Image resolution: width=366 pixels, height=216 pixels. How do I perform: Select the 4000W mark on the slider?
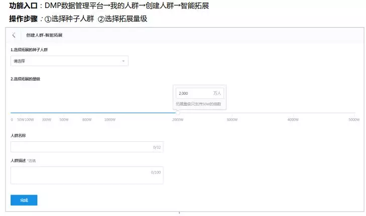[293, 120]
